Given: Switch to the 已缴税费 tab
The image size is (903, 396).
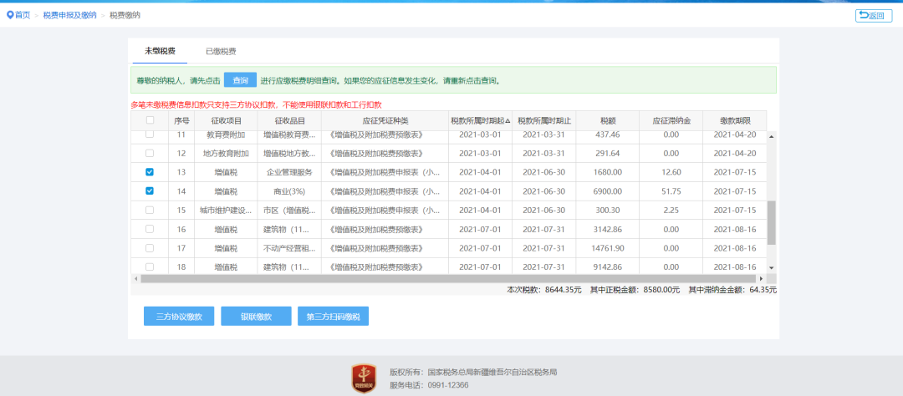Looking at the screenshot, I should [221, 52].
